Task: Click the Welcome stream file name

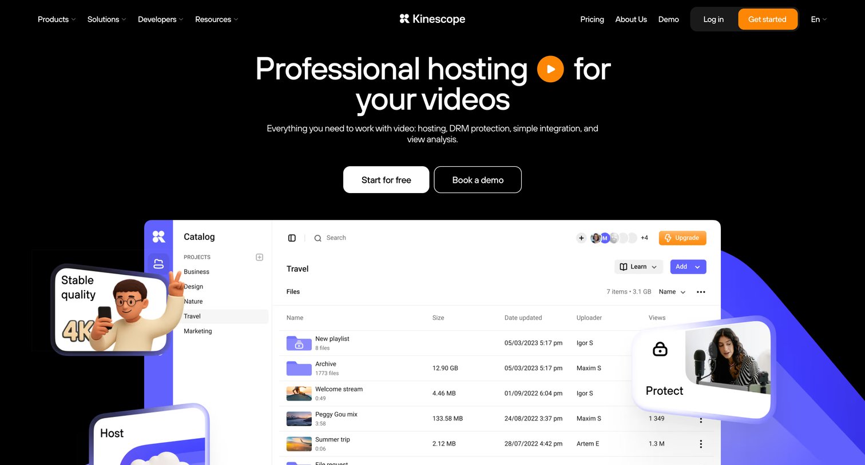Action: [339, 389]
